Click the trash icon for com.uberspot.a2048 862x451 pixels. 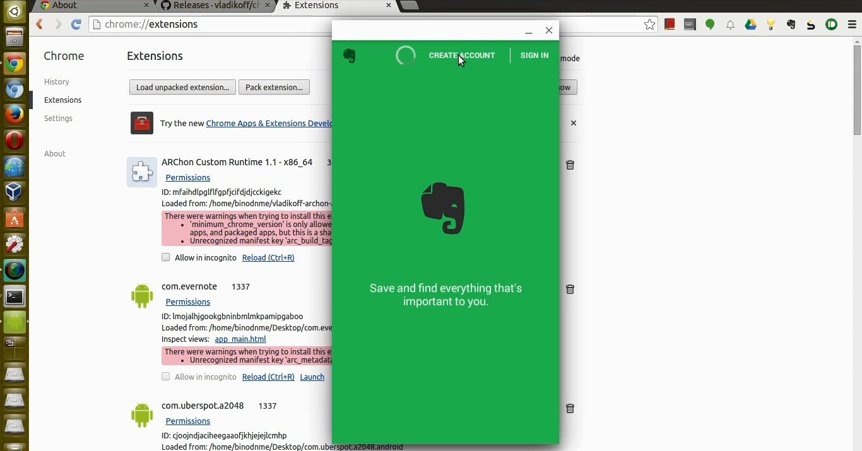pos(570,408)
